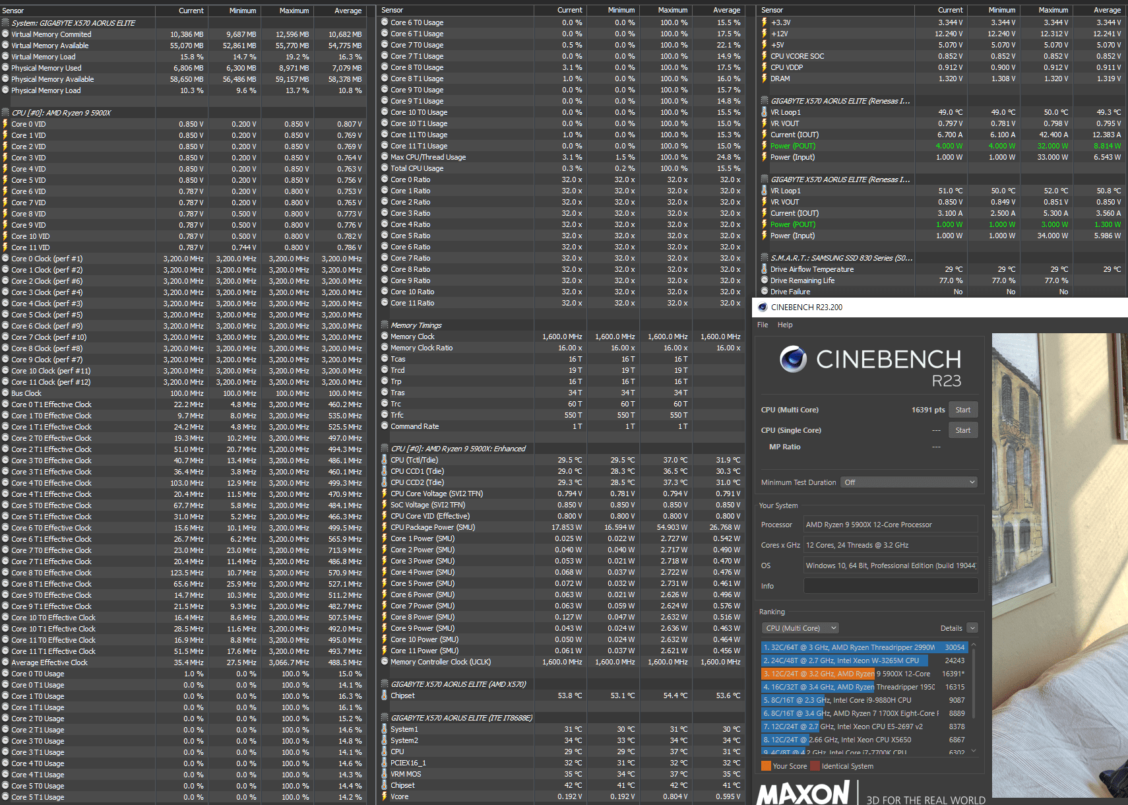
Task: Open the CPU (Multi Core) ranking dropdown
Action: tap(800, 628)
